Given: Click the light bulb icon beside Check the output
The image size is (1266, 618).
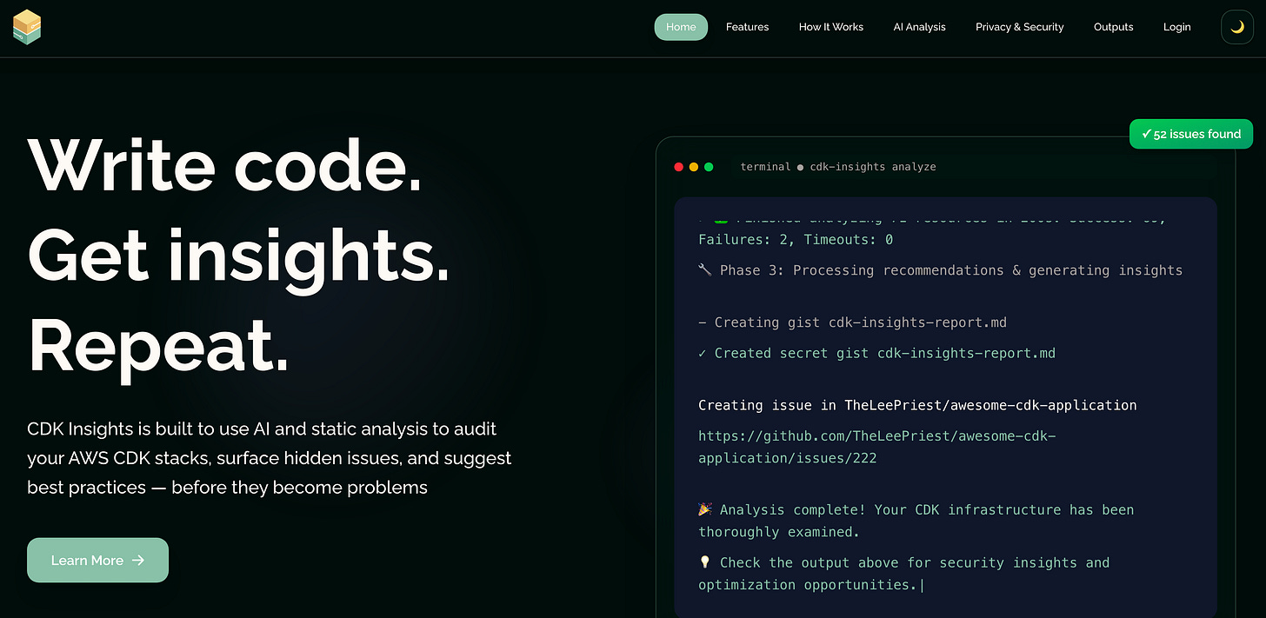Looking at the screenshot, I should (705, 562).
